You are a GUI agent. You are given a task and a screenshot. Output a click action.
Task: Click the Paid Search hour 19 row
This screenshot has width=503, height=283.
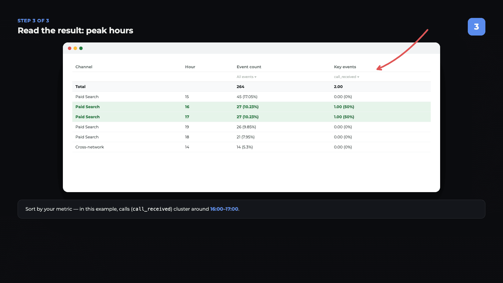pyautogui.click(x=251, y=127)
